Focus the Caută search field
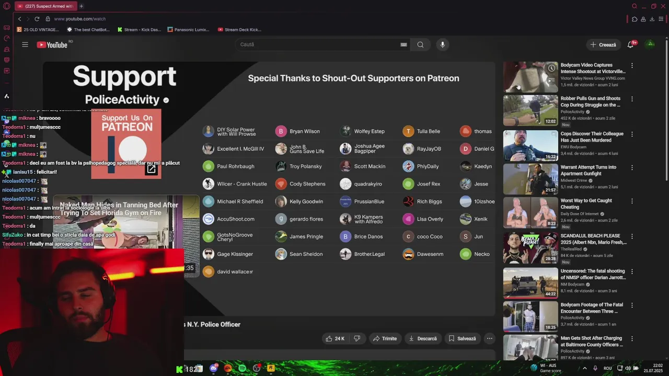 [x=319, y=44]
